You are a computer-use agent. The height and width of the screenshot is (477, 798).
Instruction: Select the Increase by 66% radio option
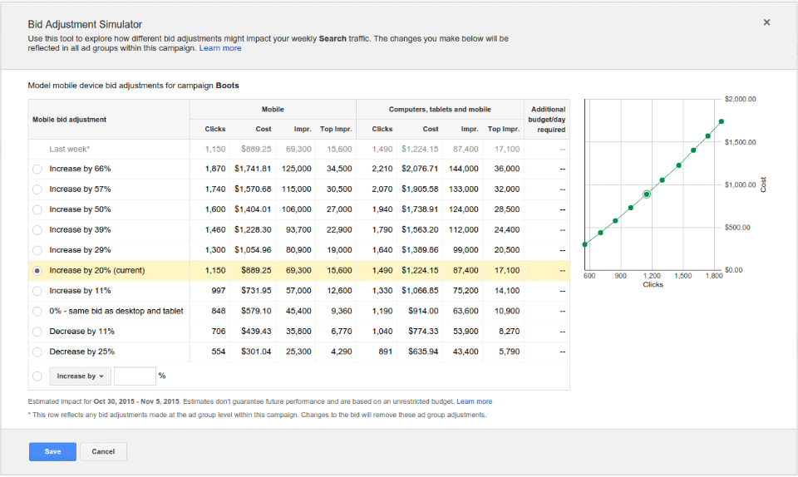click(x=37, y=169)
